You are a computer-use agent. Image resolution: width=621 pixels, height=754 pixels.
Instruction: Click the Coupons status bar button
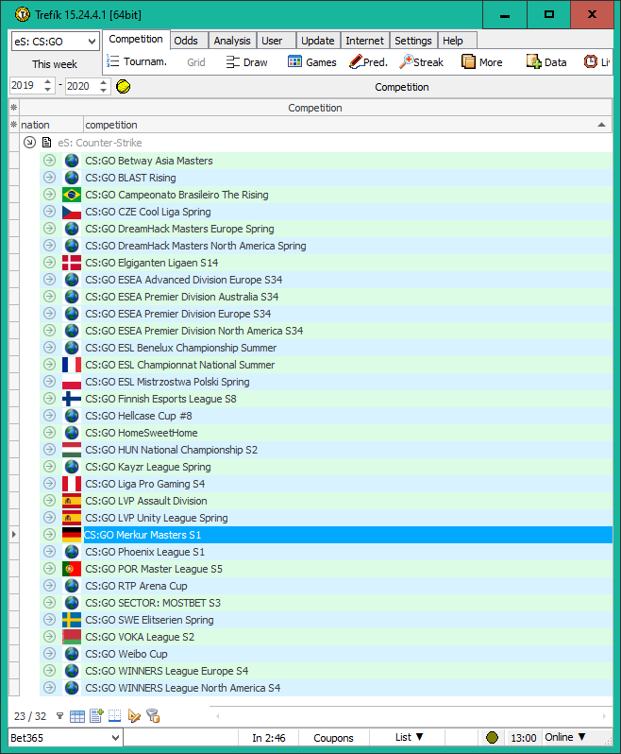(333, 738)
